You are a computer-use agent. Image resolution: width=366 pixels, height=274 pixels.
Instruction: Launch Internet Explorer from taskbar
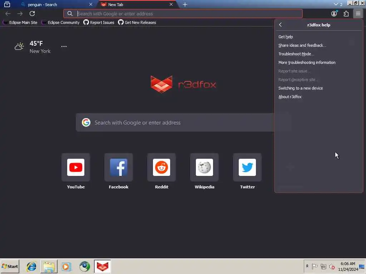31,266
